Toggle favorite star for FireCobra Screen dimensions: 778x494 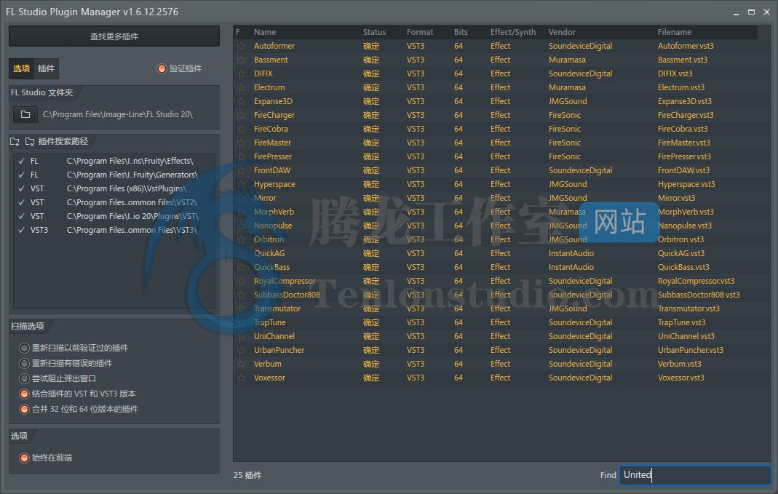click(x=241, y=129)
